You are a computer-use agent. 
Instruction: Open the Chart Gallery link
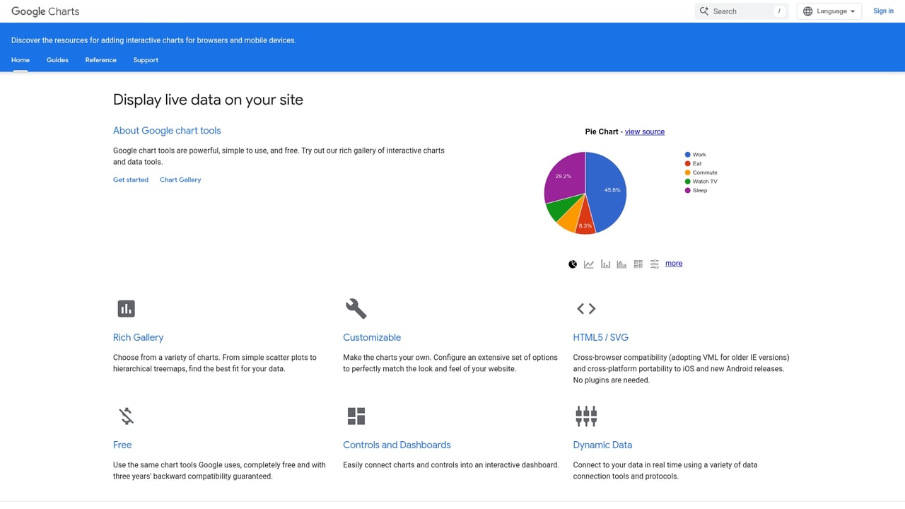tap(180, 180)
